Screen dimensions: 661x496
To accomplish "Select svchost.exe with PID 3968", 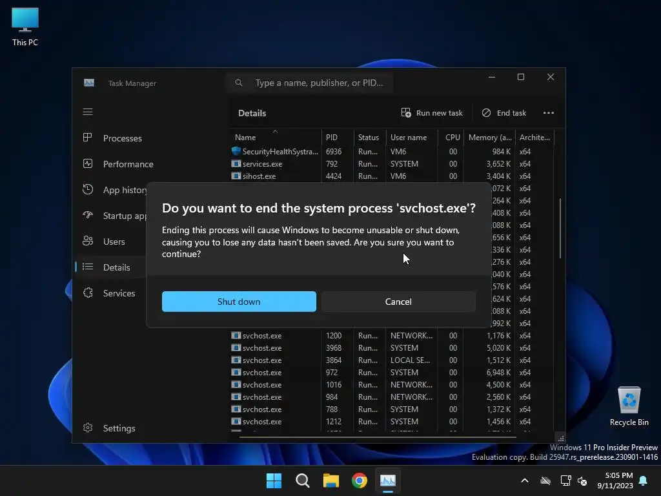I will pos(392,348).
